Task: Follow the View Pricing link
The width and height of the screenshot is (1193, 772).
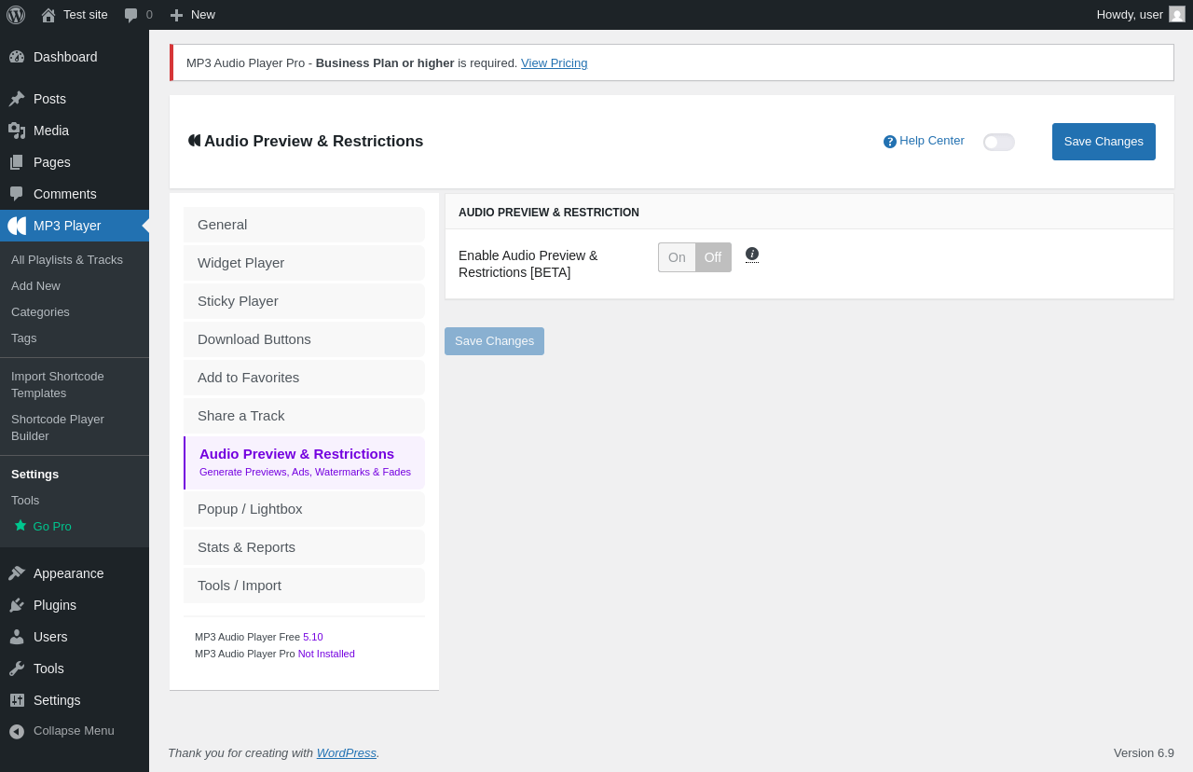Action: [554, 63]
